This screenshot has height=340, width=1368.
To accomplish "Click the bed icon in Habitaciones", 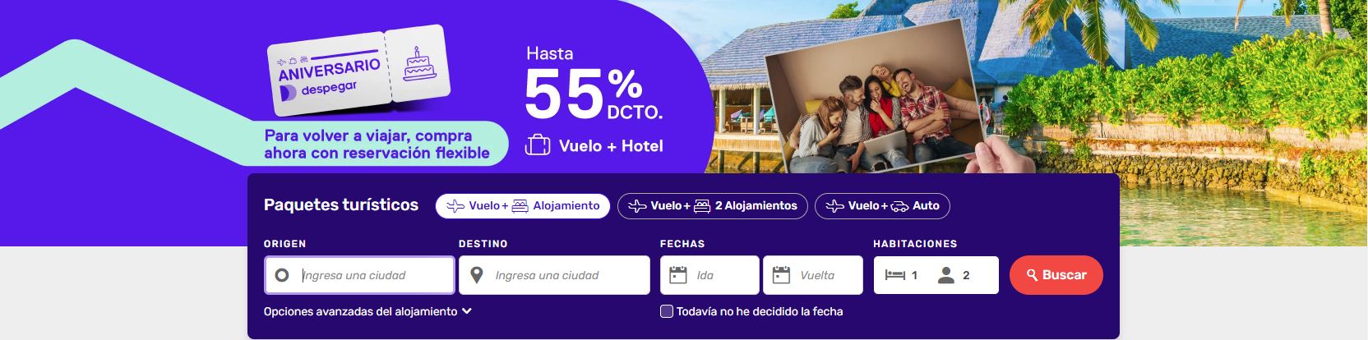I will 894,275.
